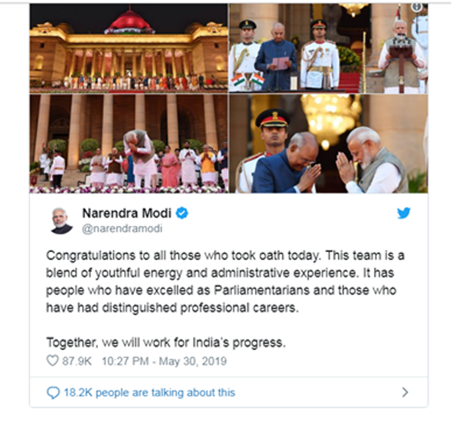Click the tweet text starting 'Congratulations to all'
Viewport: 464px width, 423px height.
tap(225, 282)
